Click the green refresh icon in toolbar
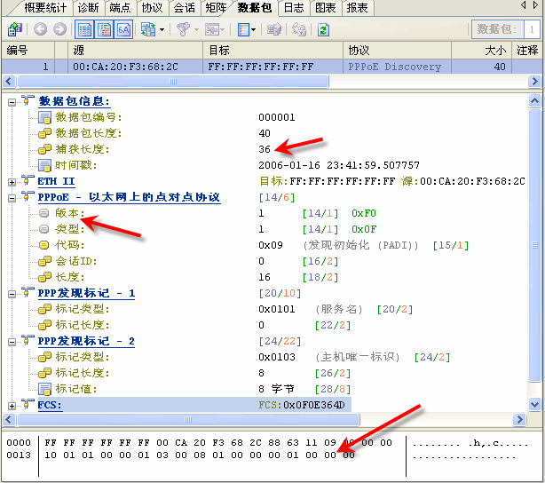 (323, 29)
